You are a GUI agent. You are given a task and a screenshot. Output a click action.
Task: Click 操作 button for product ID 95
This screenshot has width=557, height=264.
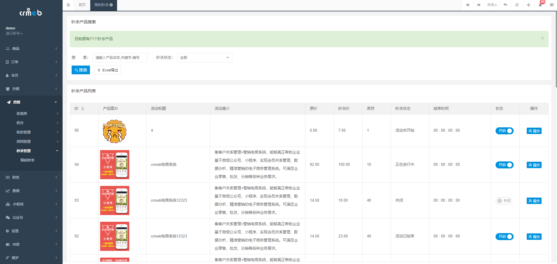coord(534,131)
